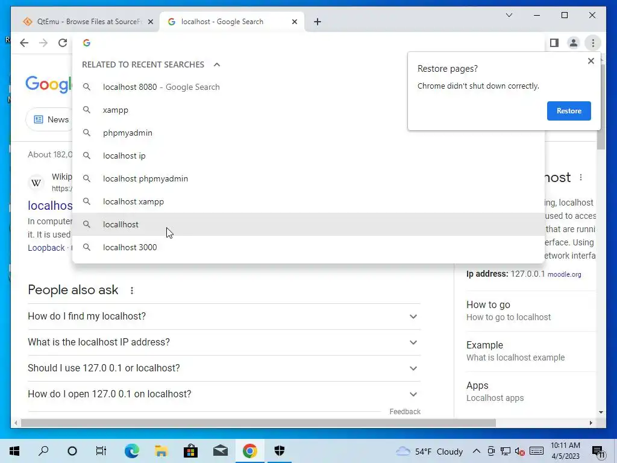The image size is (617, 463).
Task: Close the QtEmu SourceForge tab
Action: (150, 22)
